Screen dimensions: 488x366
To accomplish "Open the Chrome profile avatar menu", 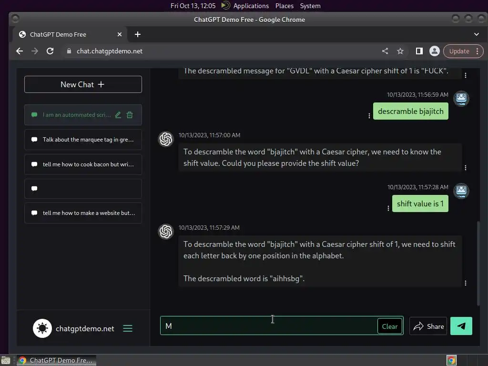I will coord(435,51).
